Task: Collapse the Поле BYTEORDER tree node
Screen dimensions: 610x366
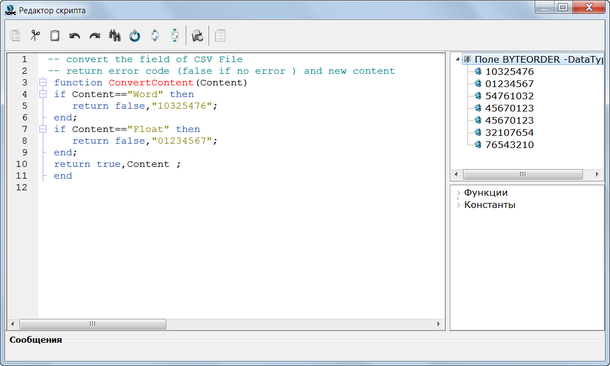Action: pos(458,59)
